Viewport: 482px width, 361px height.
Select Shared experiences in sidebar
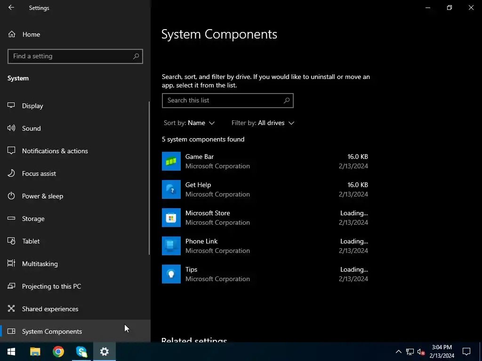tap(50, 309)
